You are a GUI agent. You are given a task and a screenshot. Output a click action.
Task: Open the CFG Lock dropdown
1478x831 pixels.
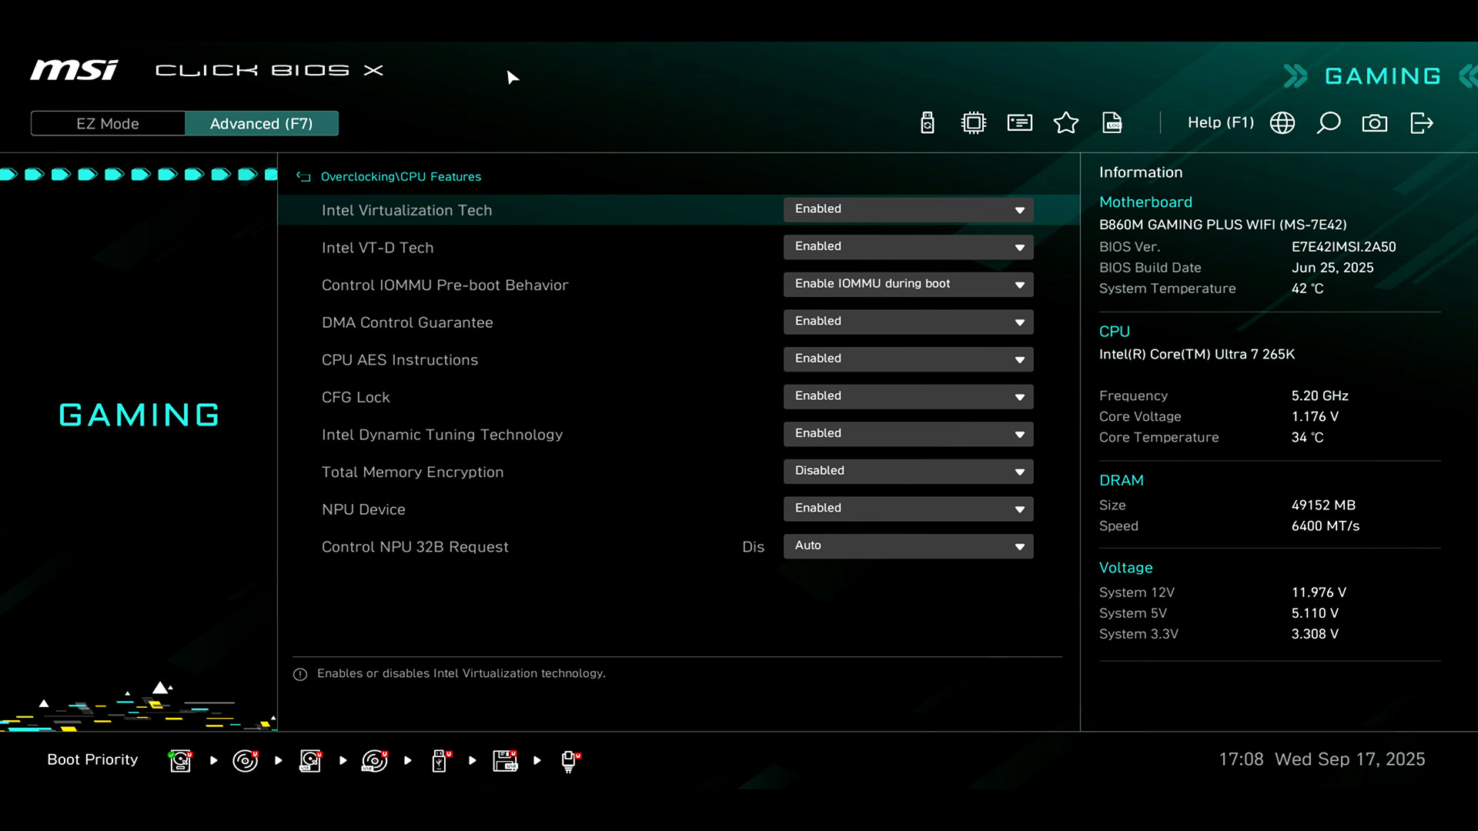pos(908,396)
